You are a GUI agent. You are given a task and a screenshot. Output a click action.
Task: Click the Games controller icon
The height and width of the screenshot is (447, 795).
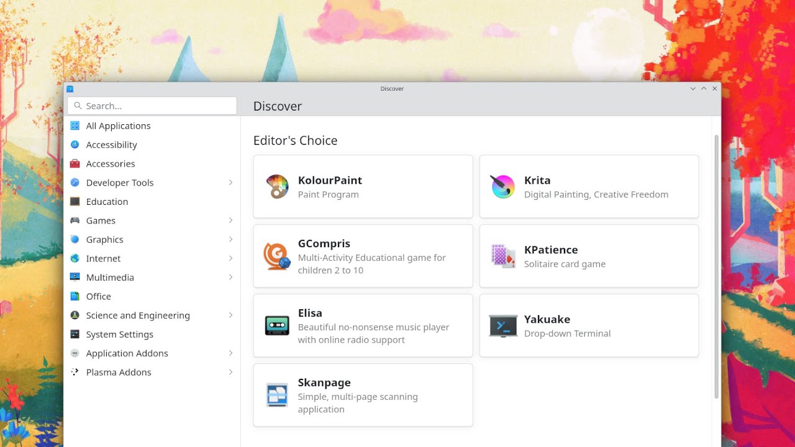pos(75,220)
